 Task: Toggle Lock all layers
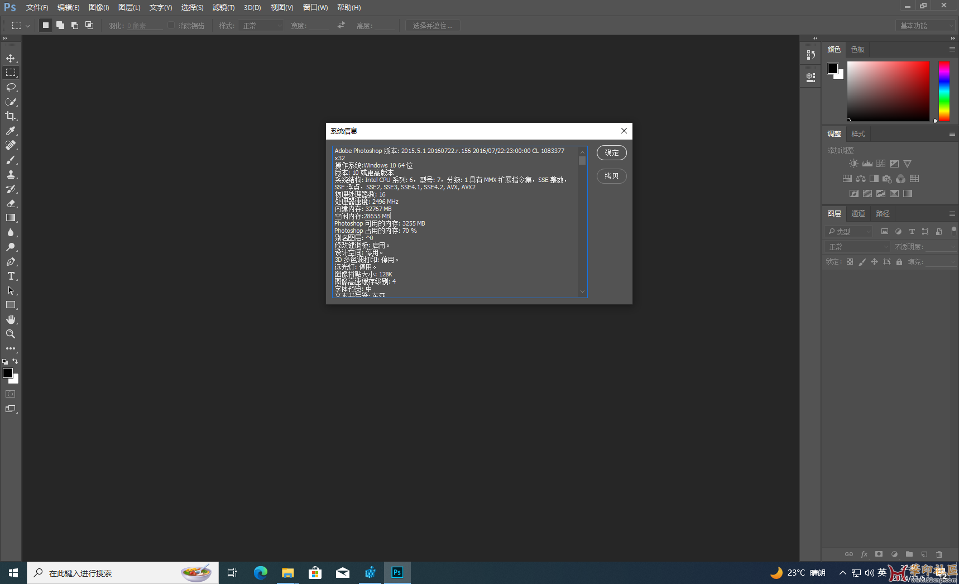899,262
